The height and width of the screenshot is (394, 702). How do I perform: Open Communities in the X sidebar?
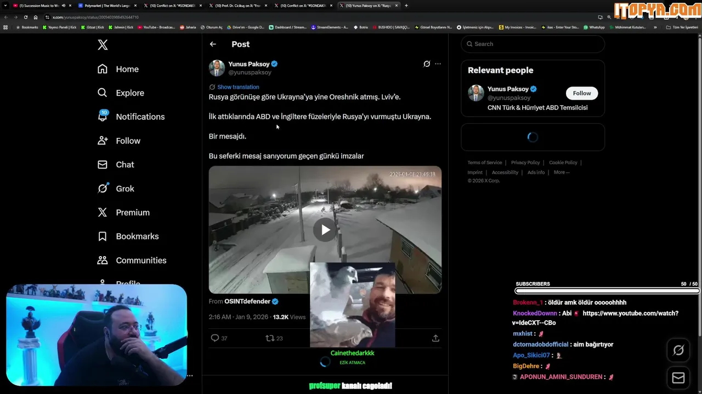[132, 260]
